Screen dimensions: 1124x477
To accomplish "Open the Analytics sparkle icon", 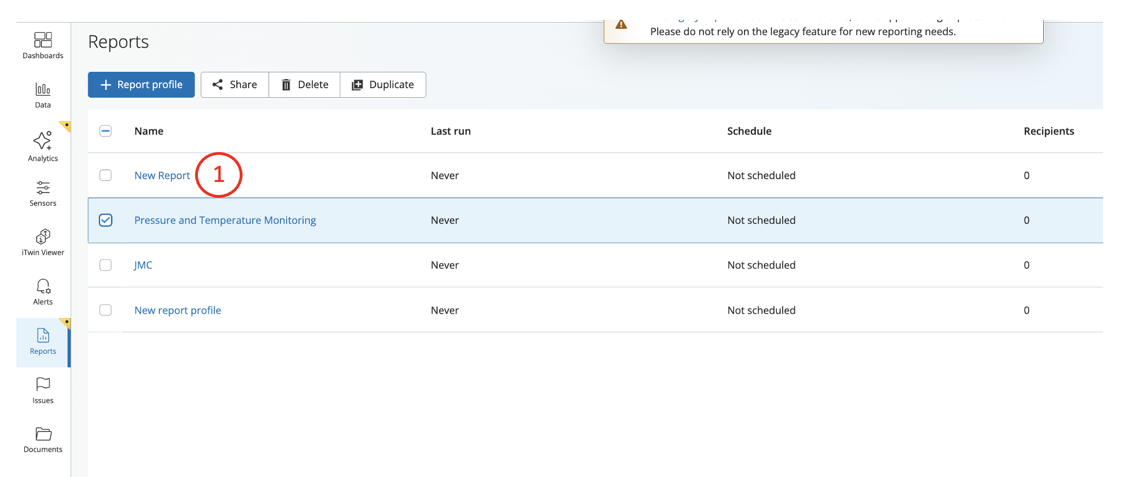I will click(x=43, y=141).
